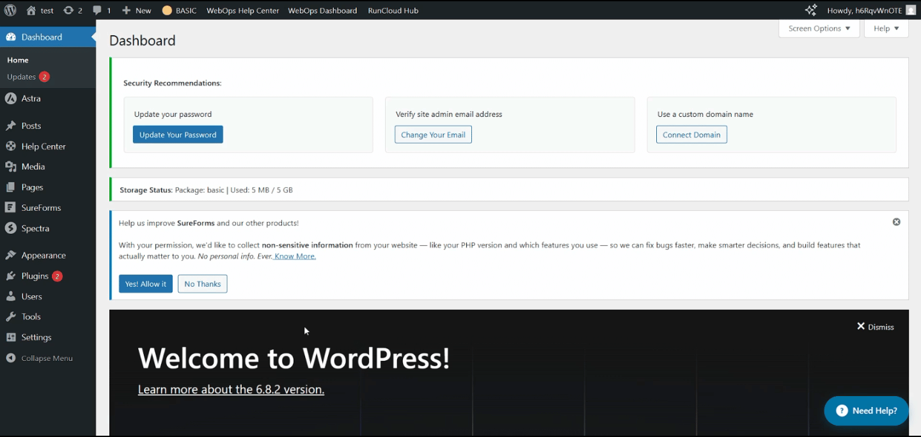Open the Media library from sidebar
This screenshot has width=921, height=437.
click(x=33, y=167)
